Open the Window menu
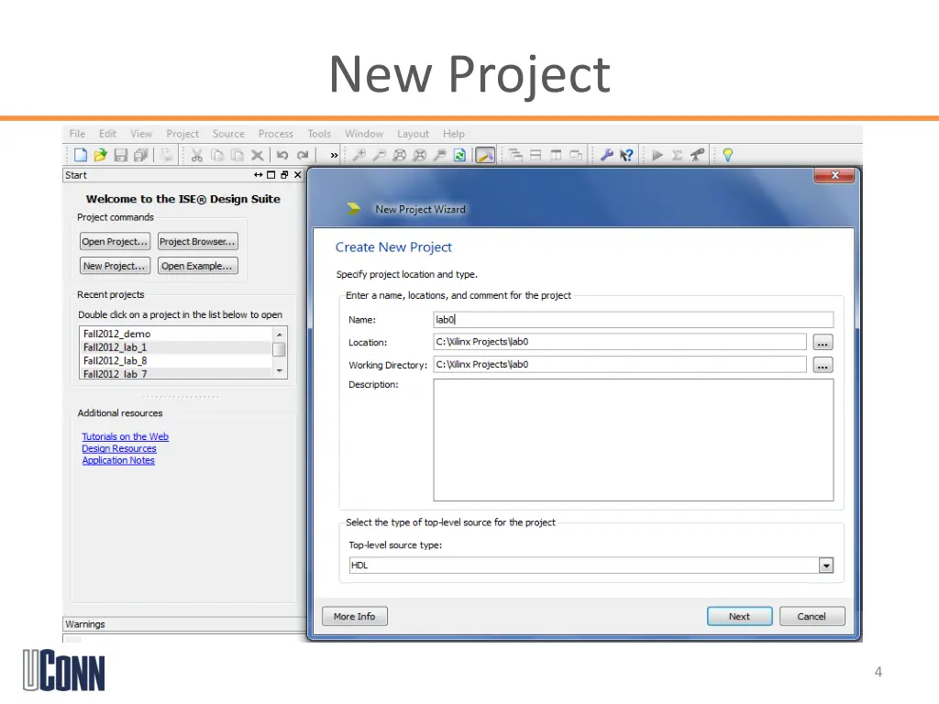Viewport: 939px width, 704px height. 364,134
